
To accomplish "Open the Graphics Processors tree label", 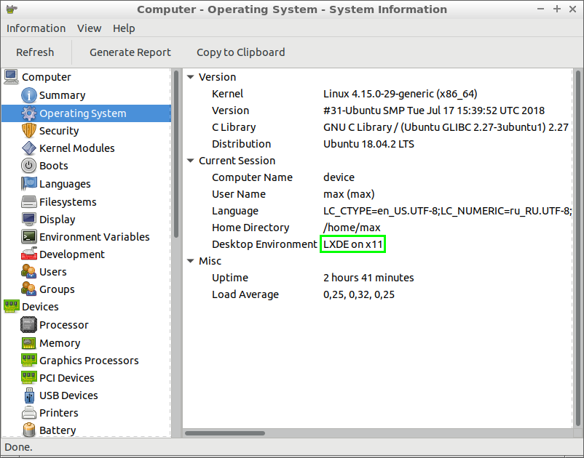I will click(89, 361).
